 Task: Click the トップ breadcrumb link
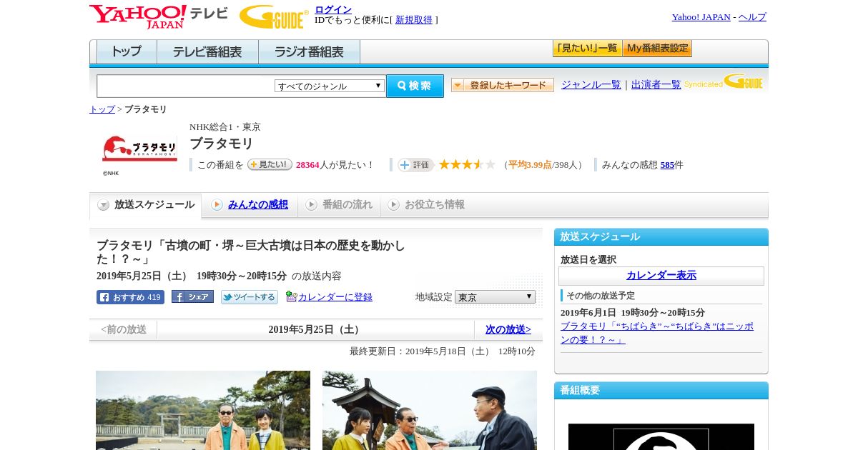point(102,109)
